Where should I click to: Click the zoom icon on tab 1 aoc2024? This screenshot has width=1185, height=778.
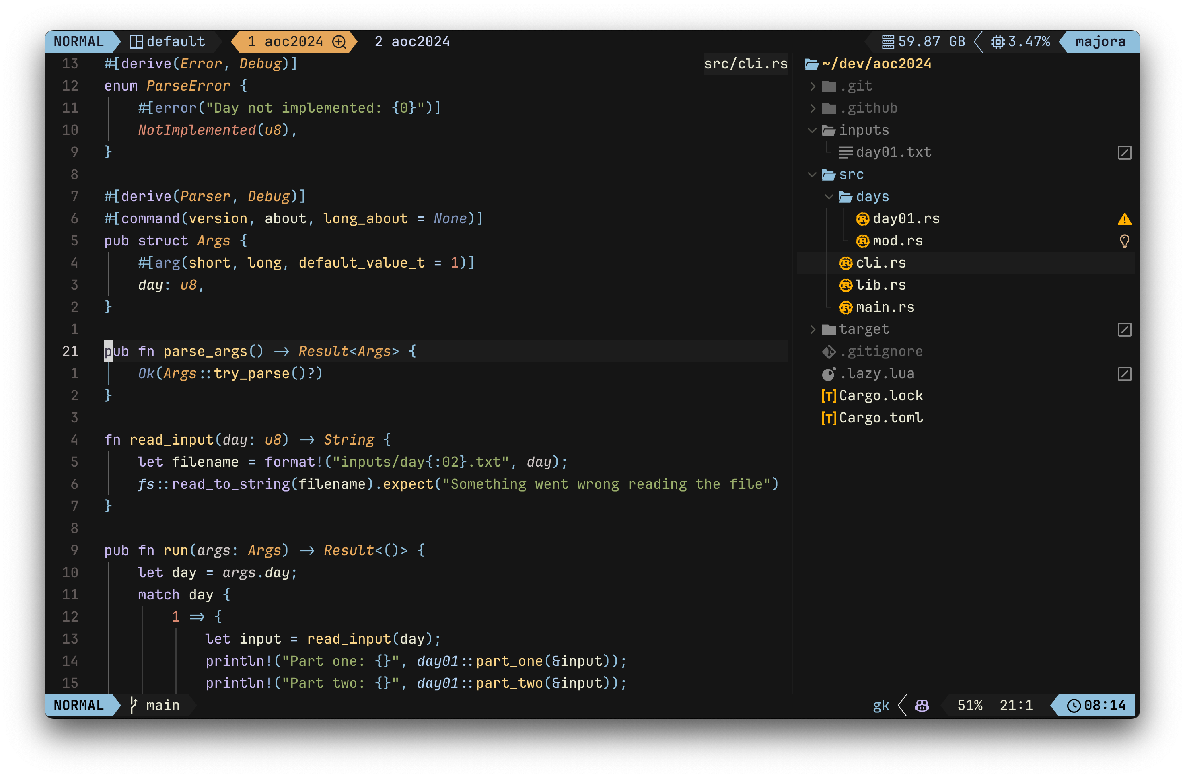pos(339,42)
